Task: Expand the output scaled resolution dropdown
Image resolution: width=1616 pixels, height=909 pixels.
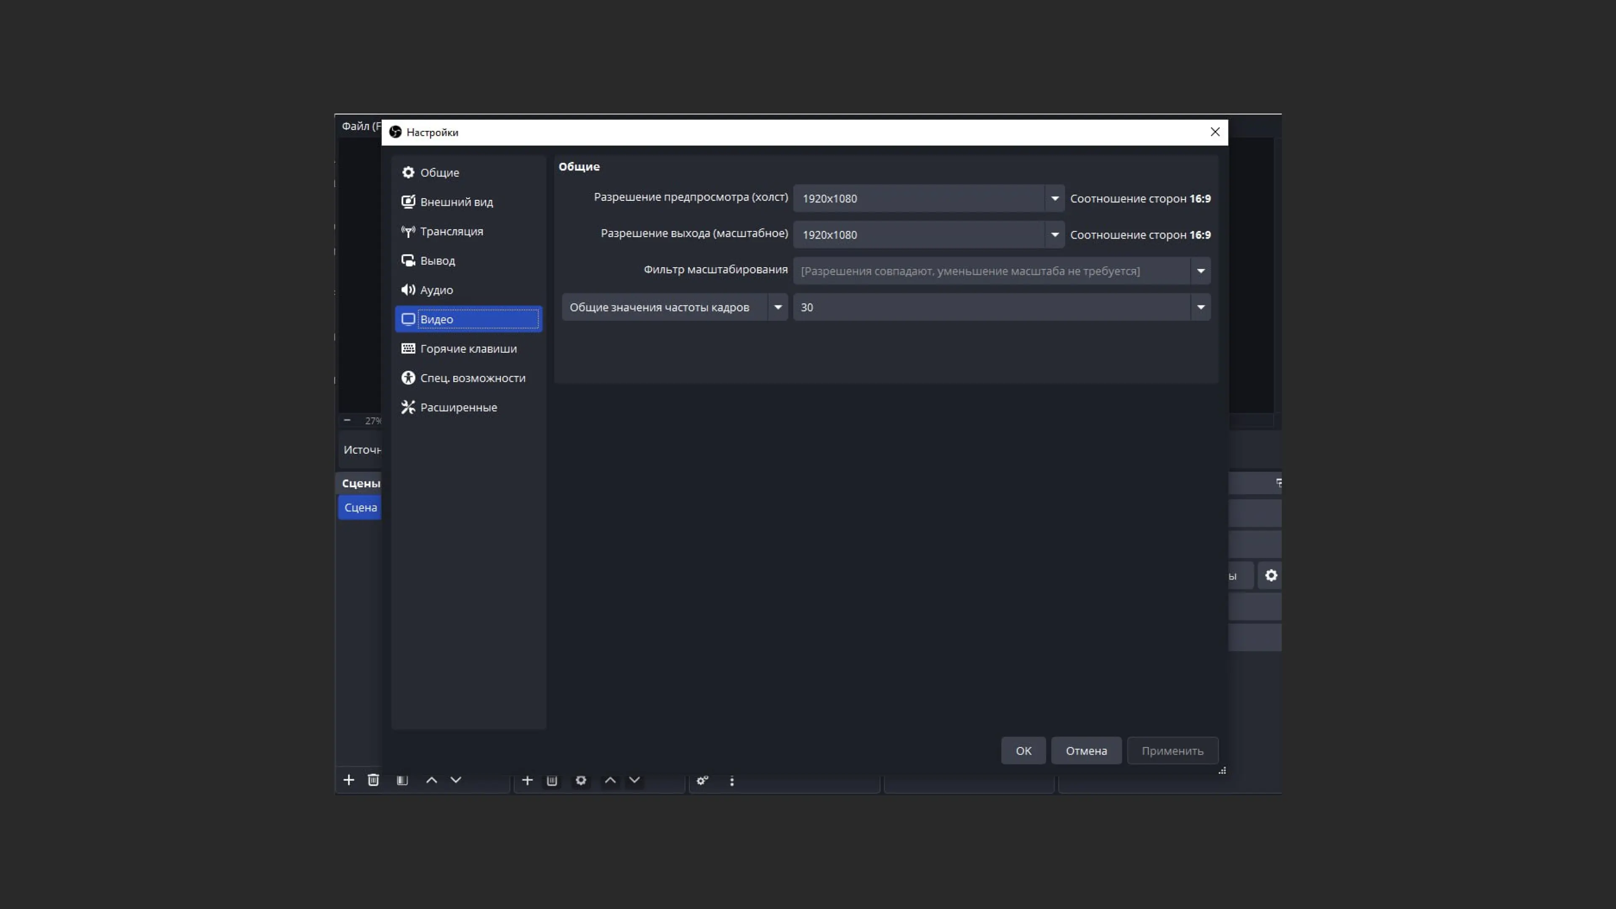Action: (x=1055, y=235)
